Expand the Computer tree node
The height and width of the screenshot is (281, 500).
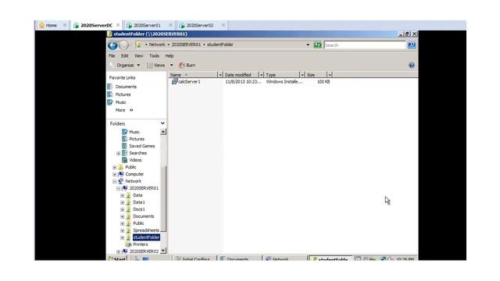tap(115, 174)
